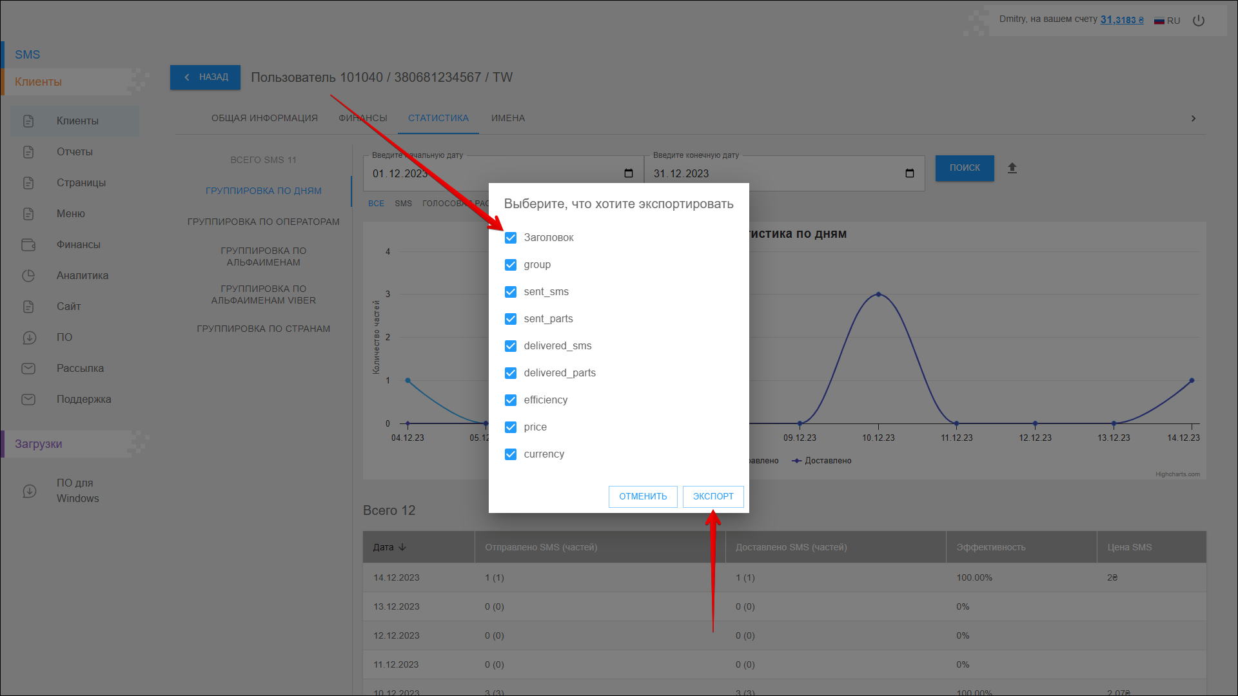Click the account balance link 31,3183
The height and width of the screenshot is (696, 1238).
(x=1121, y=19)
